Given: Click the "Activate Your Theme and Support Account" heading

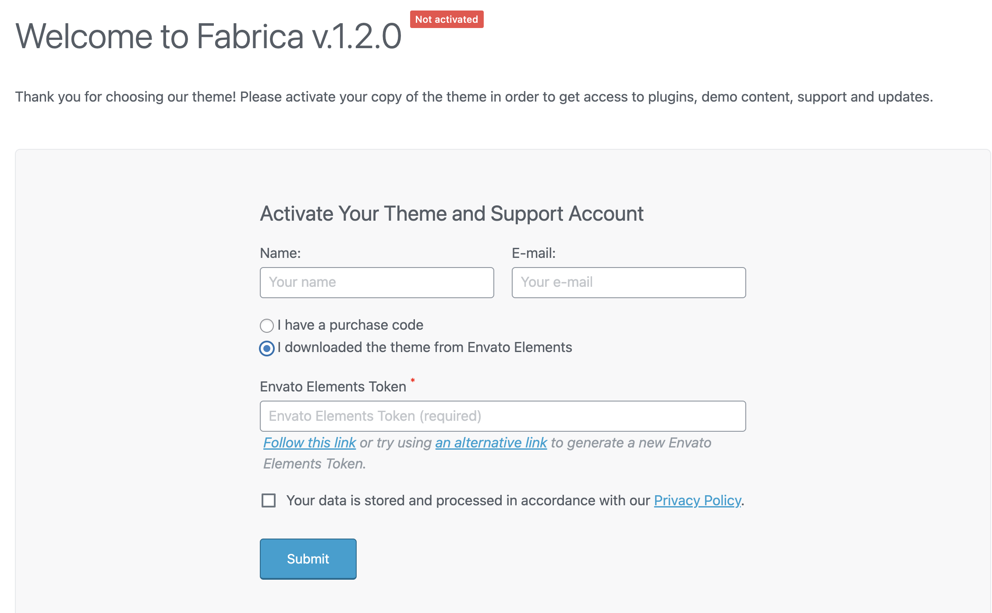Looking at the screenshot, I should pyautogui.click(x=451, y=214).
